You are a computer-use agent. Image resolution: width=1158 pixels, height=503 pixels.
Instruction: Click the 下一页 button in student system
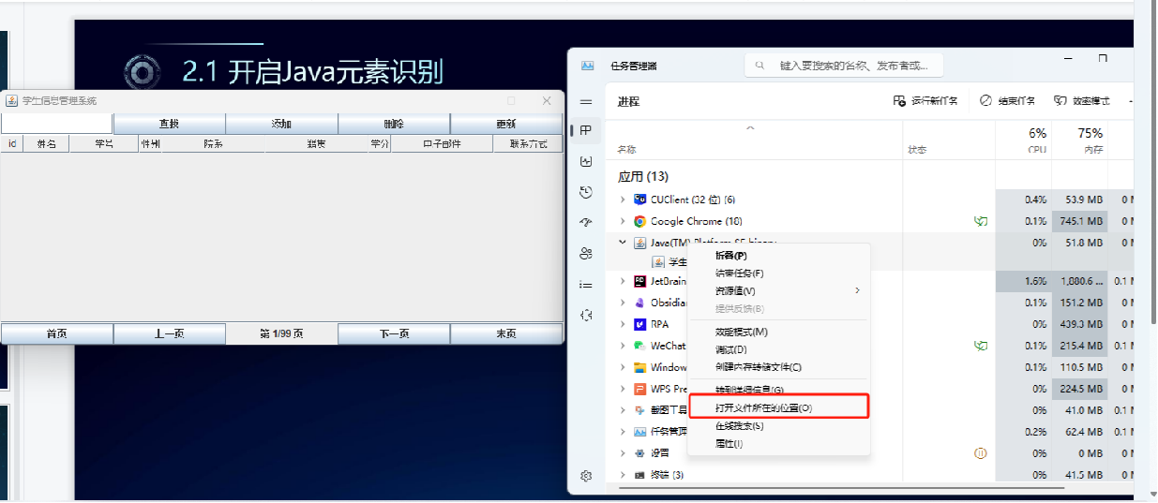click(394, 333)
